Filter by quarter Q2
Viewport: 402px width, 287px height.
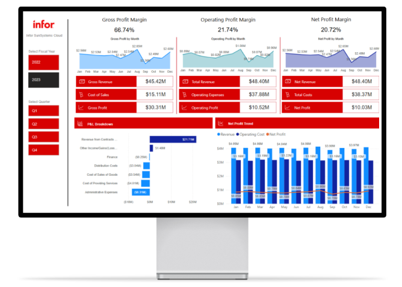pyautogui.click(x=43, y=124)
